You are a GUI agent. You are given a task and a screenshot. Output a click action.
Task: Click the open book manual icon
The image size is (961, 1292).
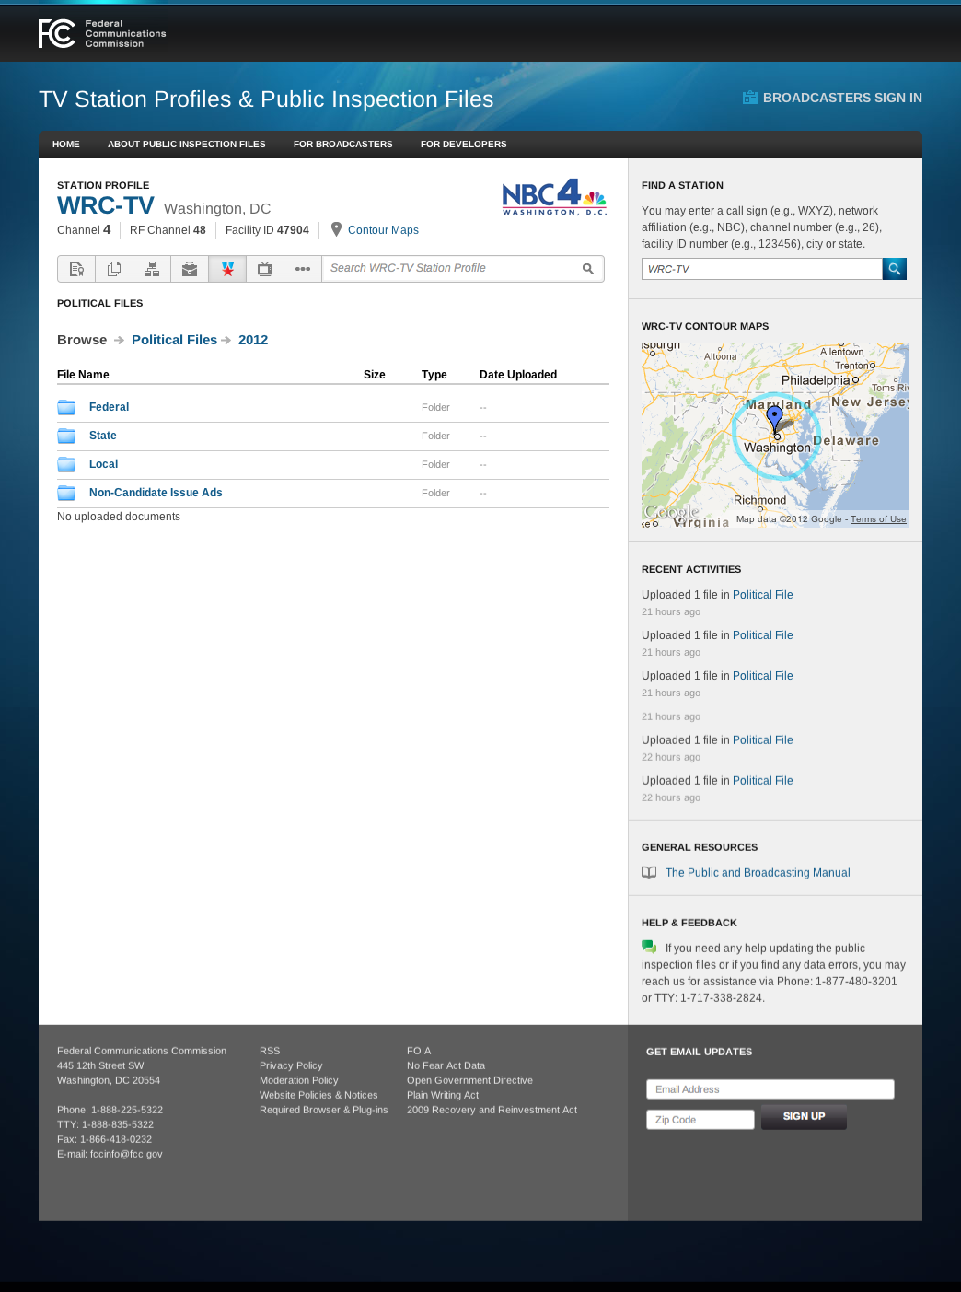click(x=649, y=872)
